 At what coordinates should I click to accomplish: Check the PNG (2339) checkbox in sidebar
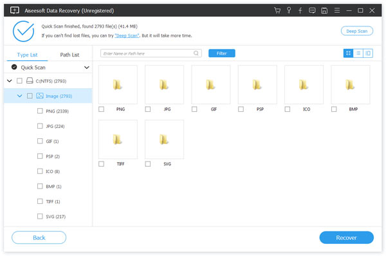click(x=40, y=111)
